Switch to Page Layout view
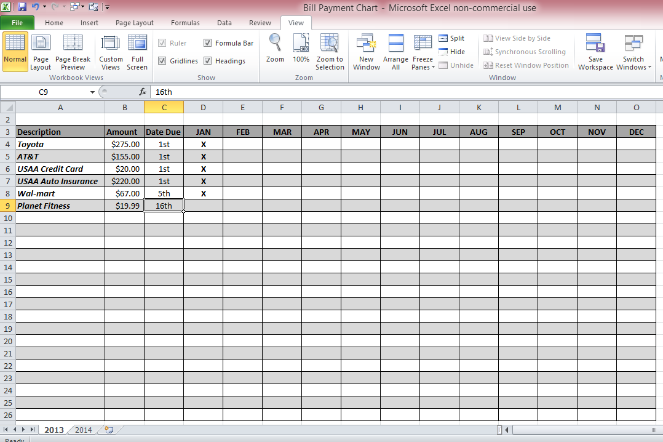 pyautogui.click(x=41, y=51)
